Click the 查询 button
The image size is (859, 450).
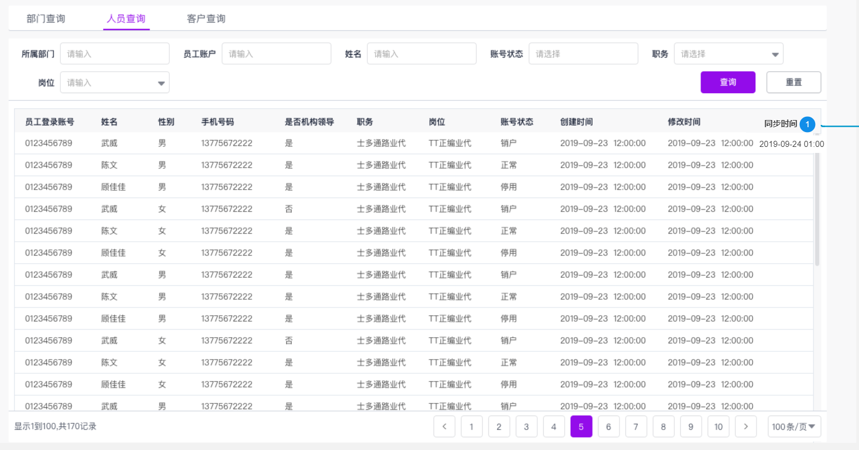click(x=728, y=82)
